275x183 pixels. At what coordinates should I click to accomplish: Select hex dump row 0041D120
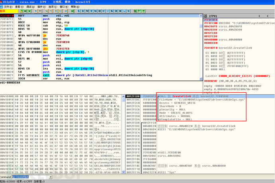(x=61, y=156)
